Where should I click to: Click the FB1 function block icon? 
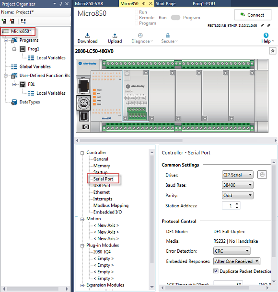pyautogui.click(x=23, y=84)
